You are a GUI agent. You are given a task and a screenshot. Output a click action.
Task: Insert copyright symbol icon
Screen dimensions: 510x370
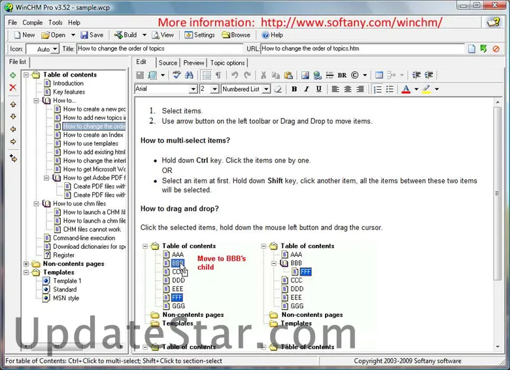354,75
